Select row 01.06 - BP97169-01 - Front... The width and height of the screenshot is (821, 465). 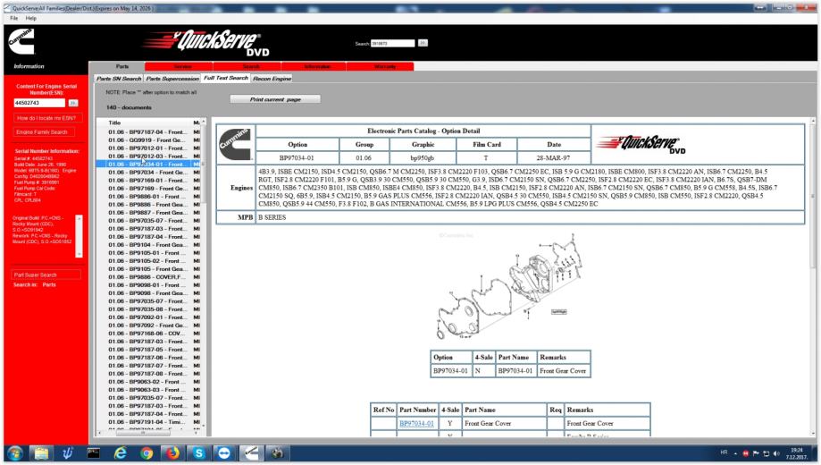[x=148, y=181]
